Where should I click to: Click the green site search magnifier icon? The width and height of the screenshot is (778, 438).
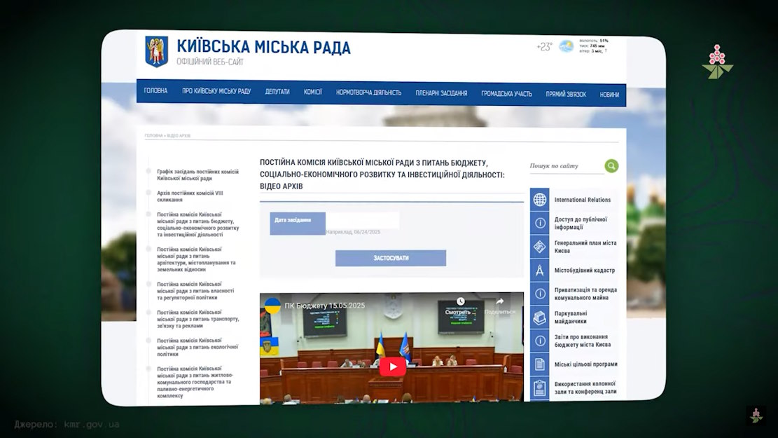(x=611, y=166)
